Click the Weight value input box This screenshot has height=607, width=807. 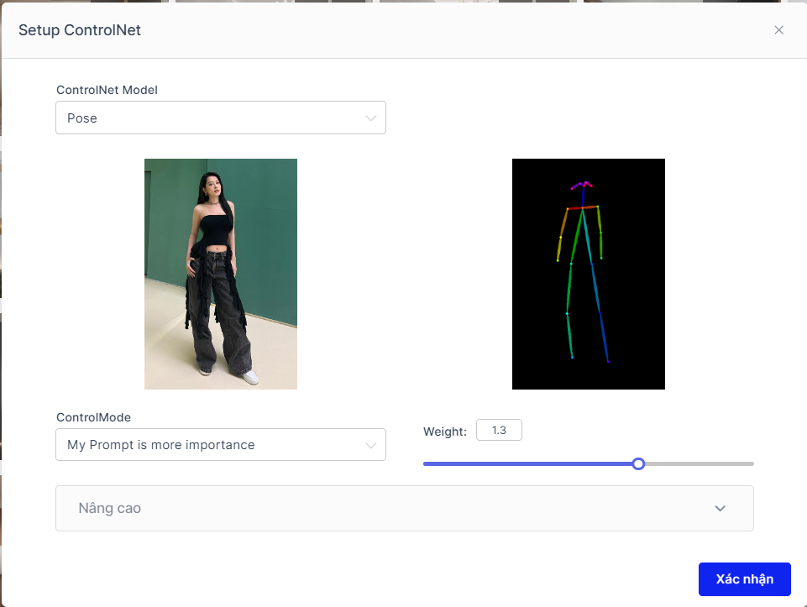click(x=499, y=429)
